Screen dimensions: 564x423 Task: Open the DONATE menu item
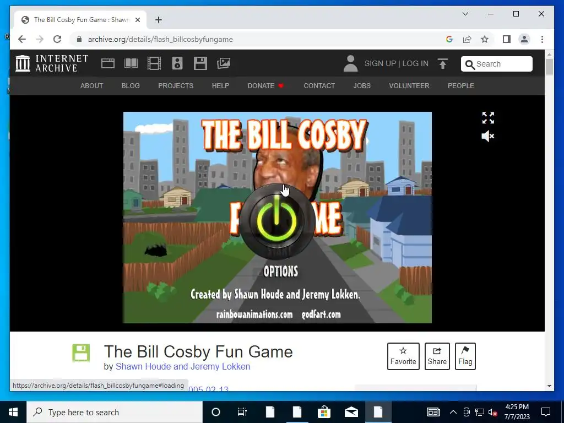click(x=265, y=85)
